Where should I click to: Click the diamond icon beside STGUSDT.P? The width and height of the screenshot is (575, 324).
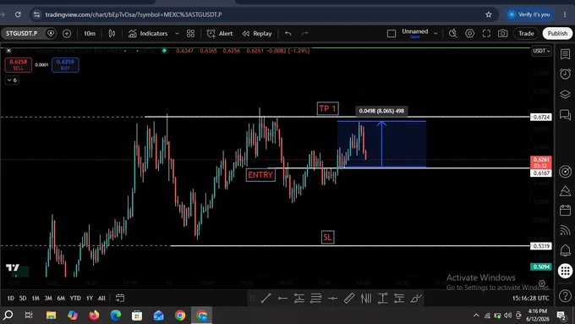click(x=51, y=33)
